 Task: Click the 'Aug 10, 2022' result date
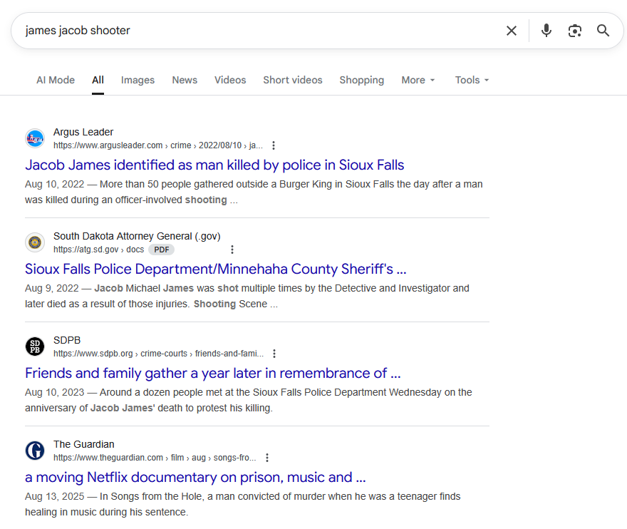point(54,184)
